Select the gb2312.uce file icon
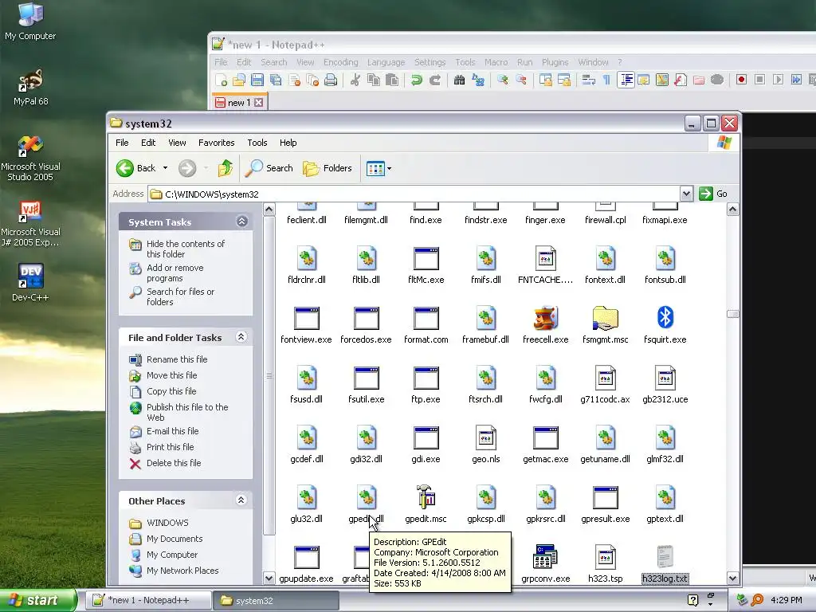 point(665,378)
